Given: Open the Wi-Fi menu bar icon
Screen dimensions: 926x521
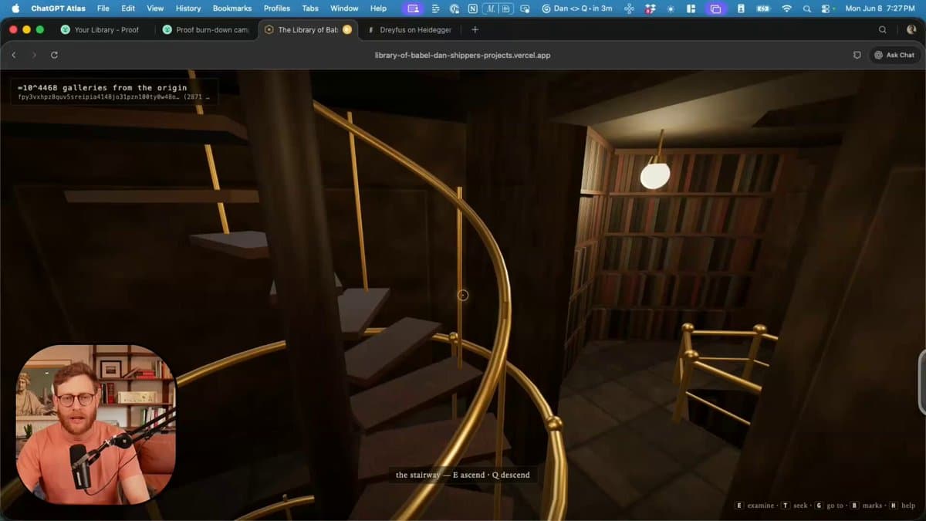Looking at the screenshot, I should pos(786,8).
